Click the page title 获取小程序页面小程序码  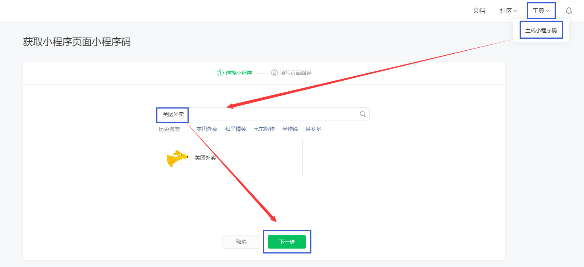click(77, 42)
